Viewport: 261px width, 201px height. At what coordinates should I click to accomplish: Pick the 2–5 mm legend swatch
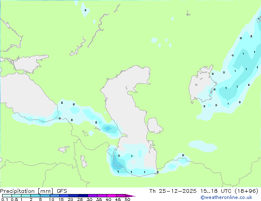coord(35,196)
